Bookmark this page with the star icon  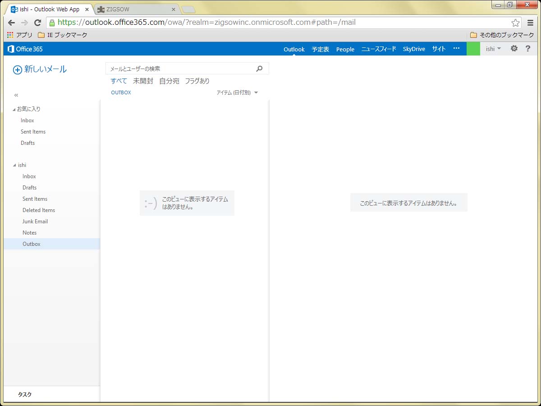[x=515, y=23]
